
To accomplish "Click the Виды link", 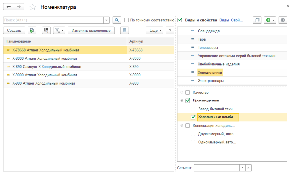I will [224, 20].
